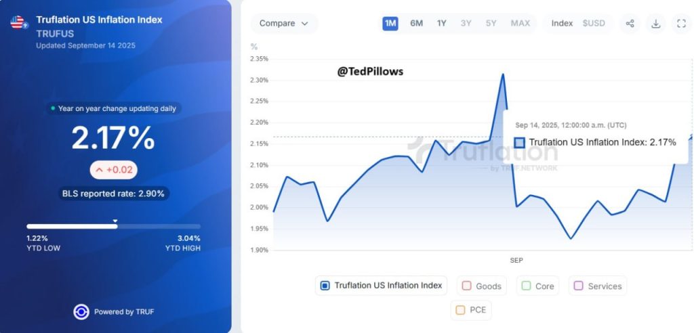Select the MAX time range
Screen dimensions: 694x333
520,24
